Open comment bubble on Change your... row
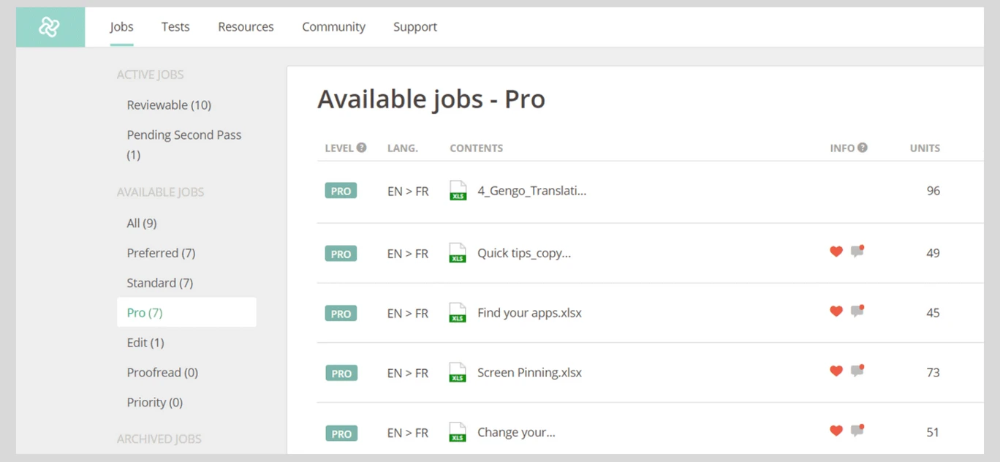The image size is (1000, 462). point(857,431)
